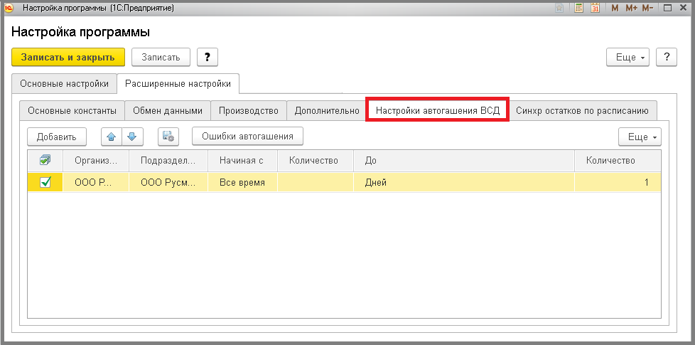Open help question mark at top right
Viewport: 695px width, 345px height.
coord(666,57)
